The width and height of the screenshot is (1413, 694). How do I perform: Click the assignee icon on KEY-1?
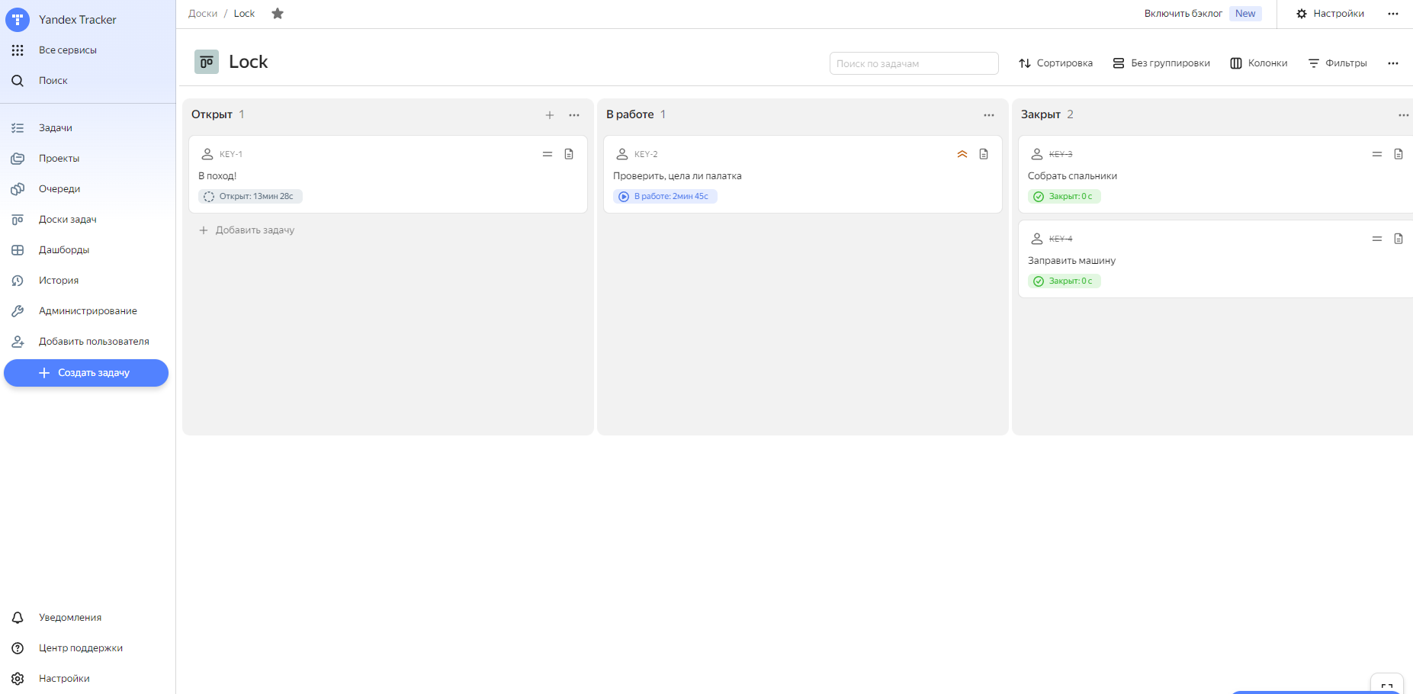click(x=207, y=154)
